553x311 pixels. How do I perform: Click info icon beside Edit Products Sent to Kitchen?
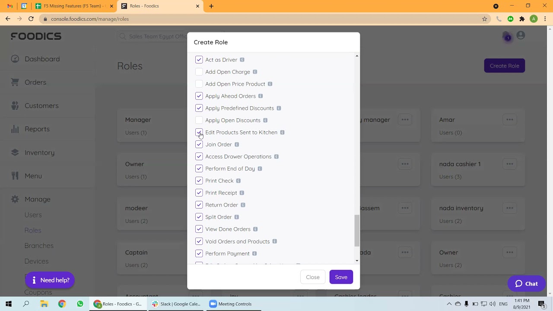(282, 132)
